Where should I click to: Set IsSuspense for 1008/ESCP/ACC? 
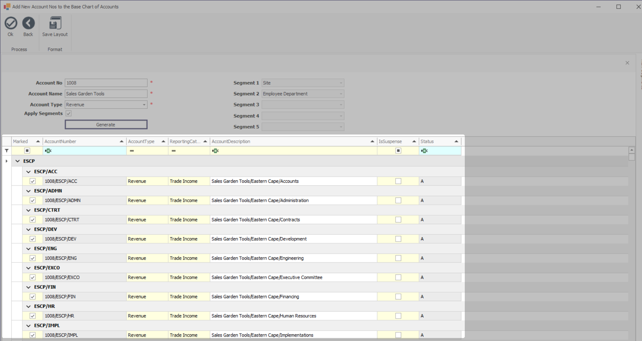(398, 181)
